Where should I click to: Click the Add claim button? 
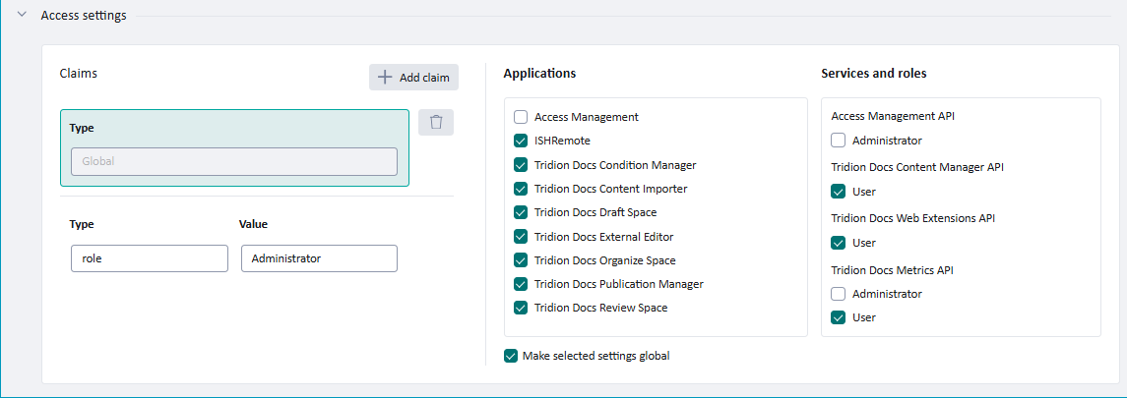pos(413,78)
